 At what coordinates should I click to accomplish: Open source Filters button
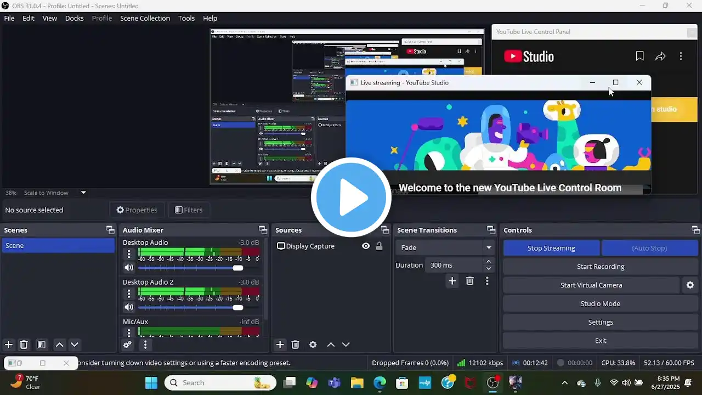tap(189, 210)
